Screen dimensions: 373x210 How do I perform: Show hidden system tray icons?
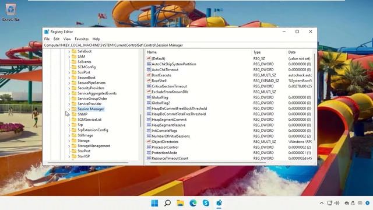click(x=322, y=203)
